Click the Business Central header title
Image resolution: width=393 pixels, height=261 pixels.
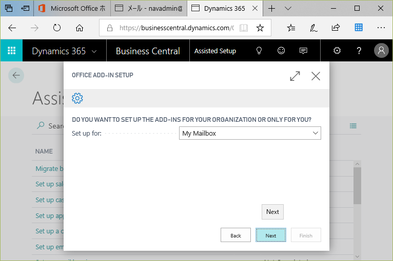148,51
